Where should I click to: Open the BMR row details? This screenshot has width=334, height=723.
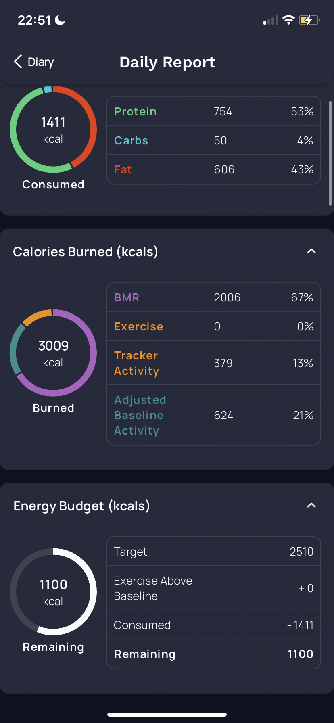pyautogui.click(x=214, y=297)
